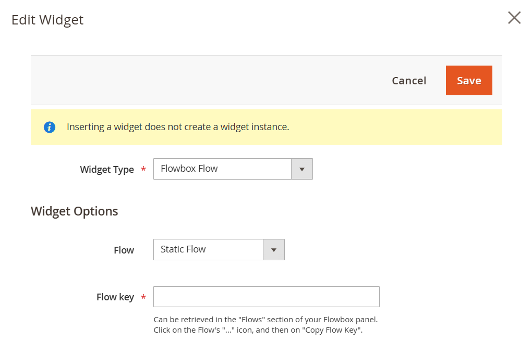
Task: Expand the Flow select showing Static Flow
Action: pyautogui.click(x=209, y=250)
